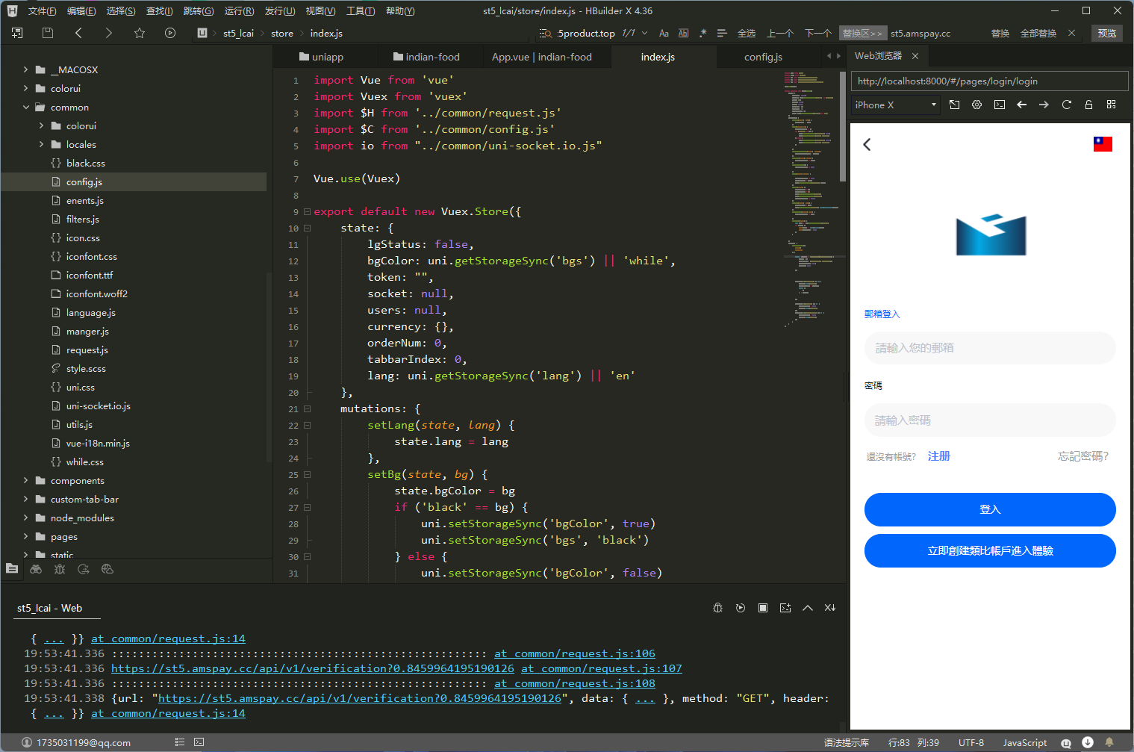Open the iPhone X device dropdown

click(895, 105)
